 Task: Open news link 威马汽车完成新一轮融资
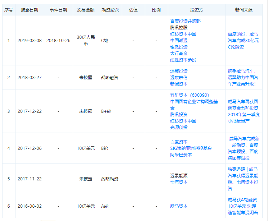coord(244,148)
